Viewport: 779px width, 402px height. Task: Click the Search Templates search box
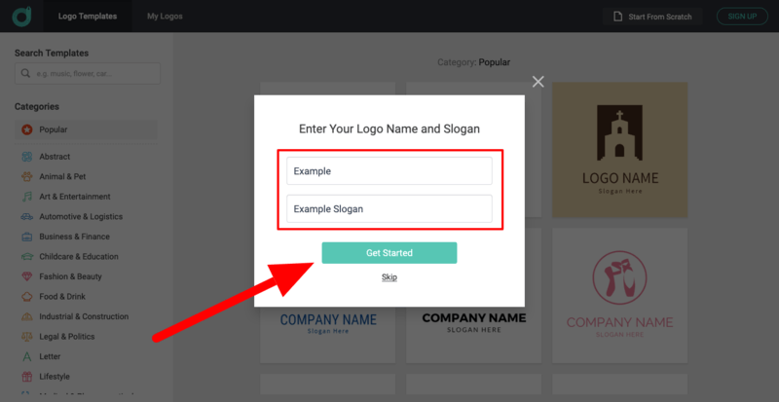(88, 74)
